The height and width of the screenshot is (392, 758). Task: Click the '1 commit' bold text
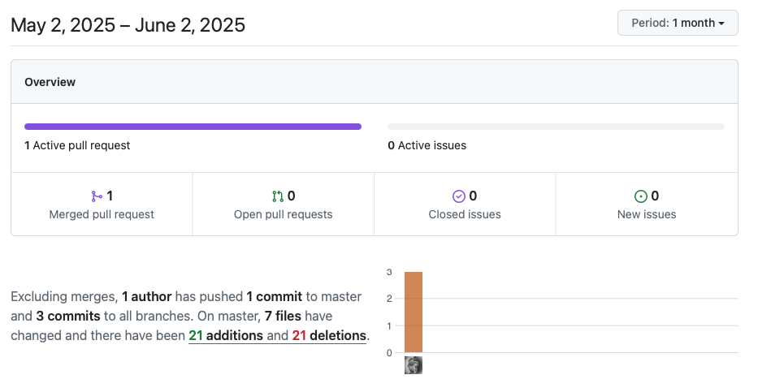274,296
